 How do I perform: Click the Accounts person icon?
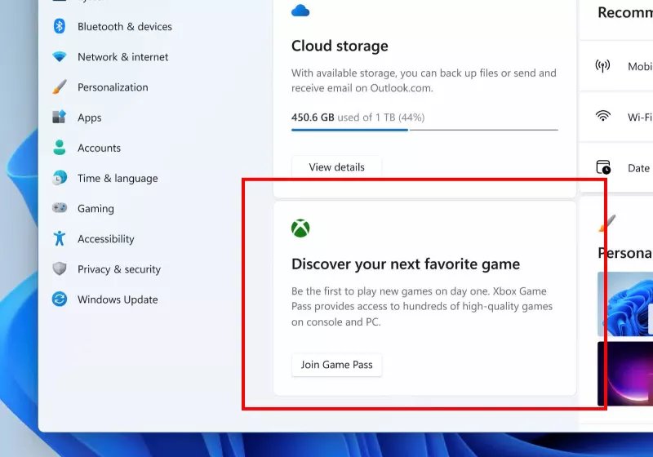[x=60, y=148]
